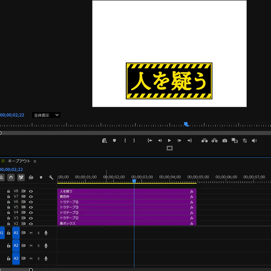Screen dimensions: 271x271
Task: Click the Mark In bracket icon
Action: coord(125,140)
